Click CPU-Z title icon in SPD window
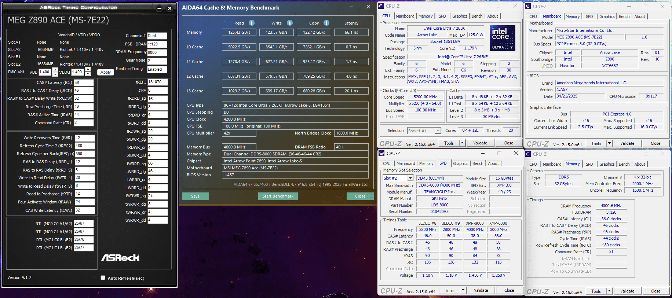The height and width of the screenshot is (298, 672). [381, 153]
